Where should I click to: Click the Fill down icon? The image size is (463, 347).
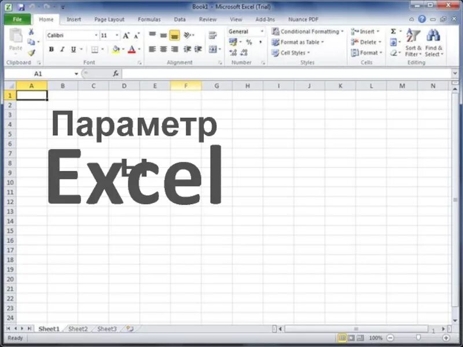(394, 42)
